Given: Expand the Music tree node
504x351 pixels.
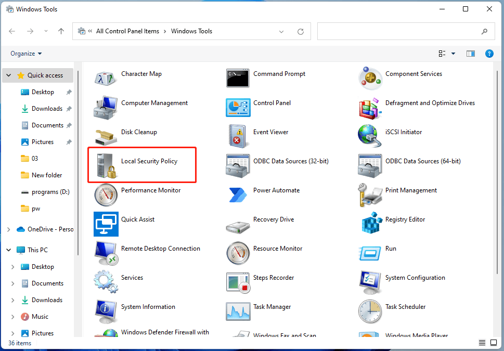Looking at the screenshot, I should (x=12, y=317).
